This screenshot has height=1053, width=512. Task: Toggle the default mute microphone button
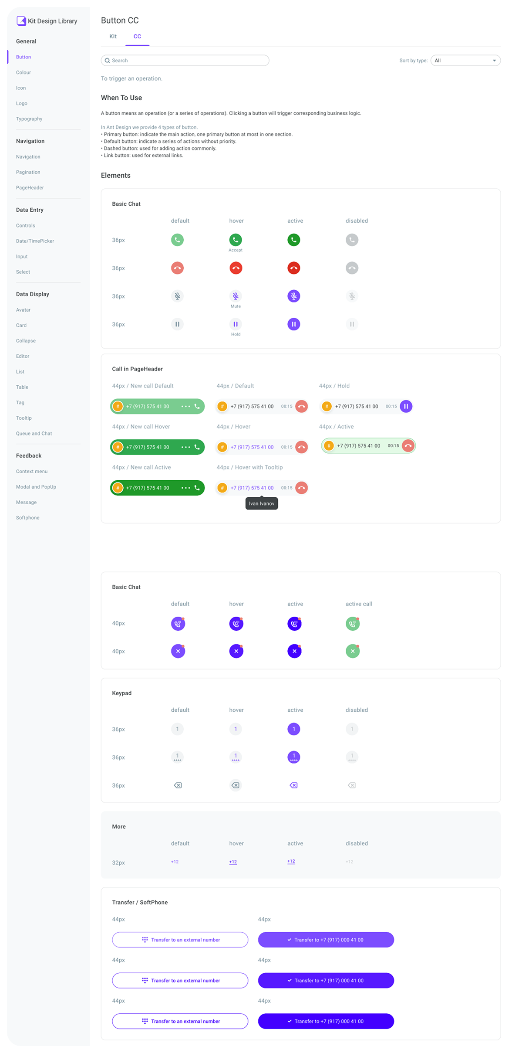(x=177, y=296)
